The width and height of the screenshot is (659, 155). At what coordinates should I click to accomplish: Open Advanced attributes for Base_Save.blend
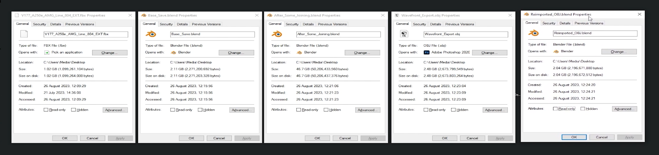[241, 110]
